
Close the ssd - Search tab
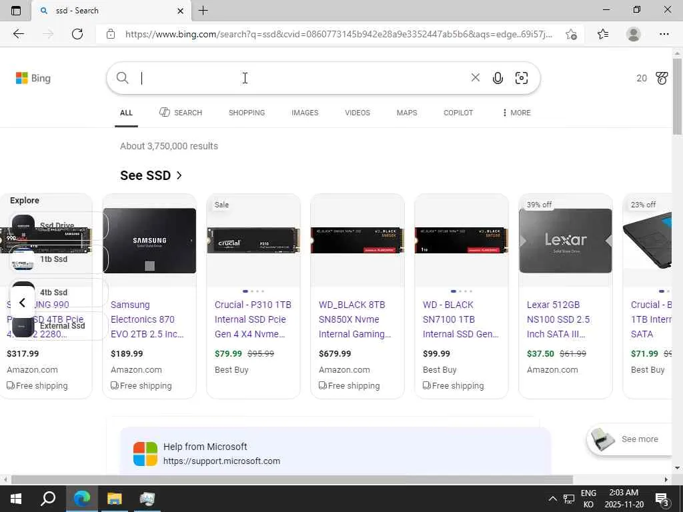(180, 11)
